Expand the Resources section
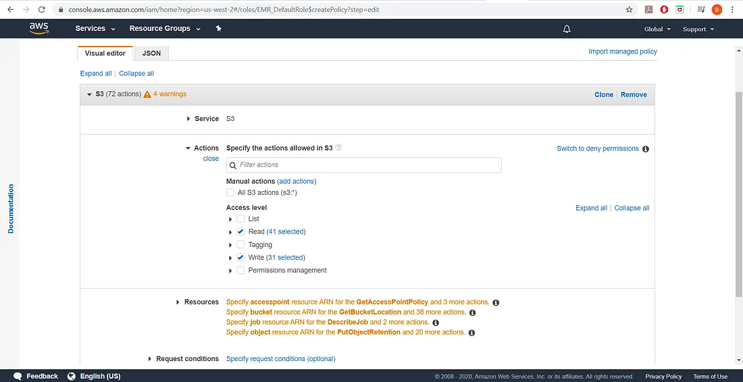Viewport: 743px width, 382px height. 178,302
